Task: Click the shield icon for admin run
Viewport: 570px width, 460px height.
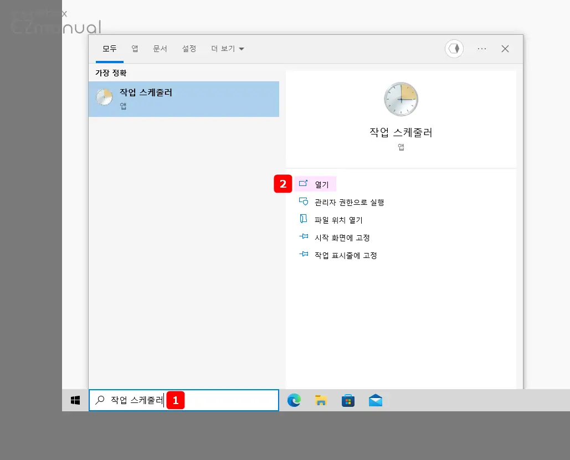Action: pyautogui.click(x=304, y=201)
